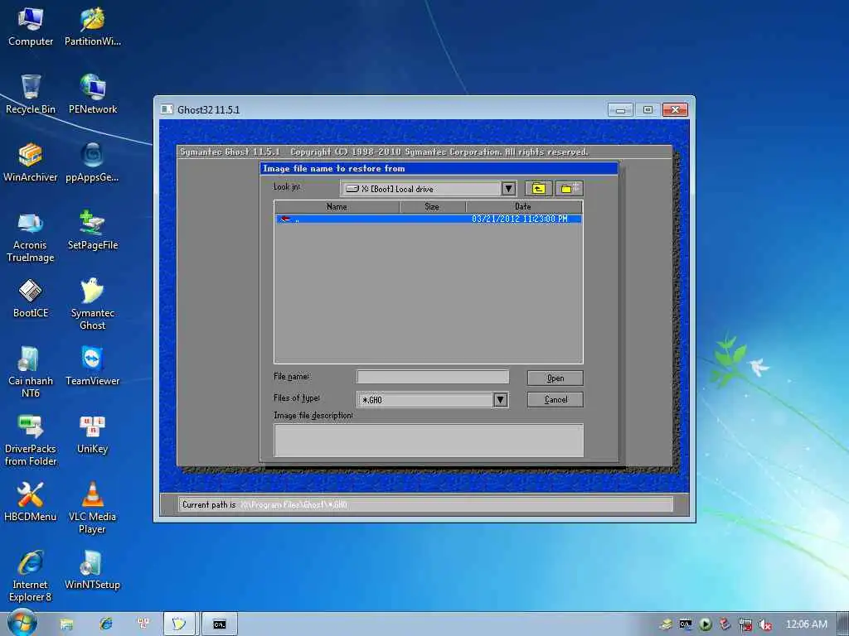Launch TeamViewer from the desktop

point(93,367)
